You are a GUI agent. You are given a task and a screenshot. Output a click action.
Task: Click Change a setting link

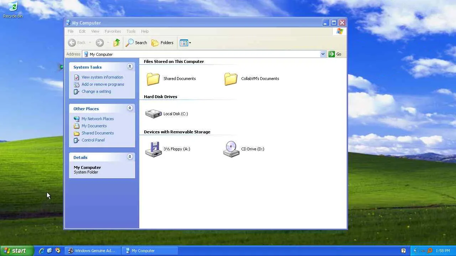coord(96,91)
